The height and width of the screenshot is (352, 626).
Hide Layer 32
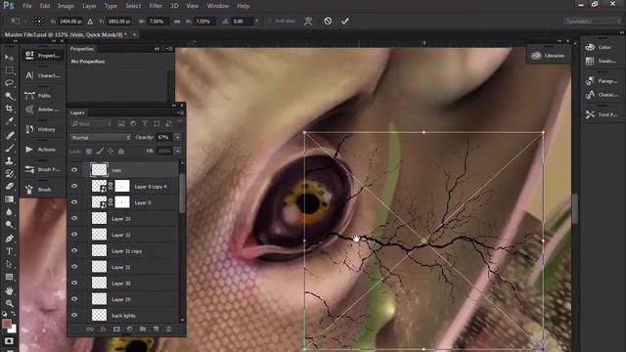pos(74,235)
